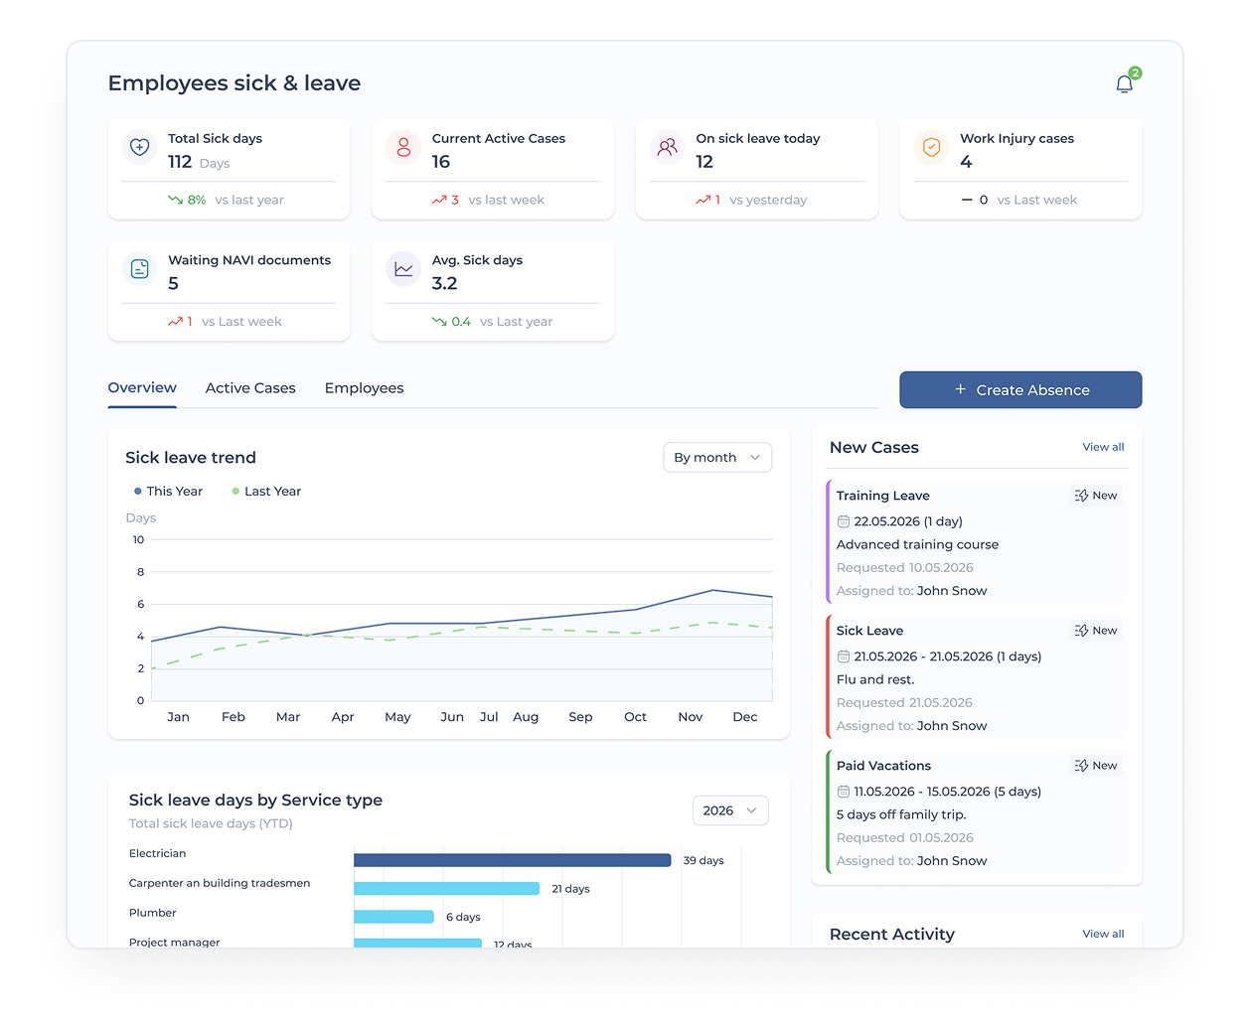Open the notifications bell icon
Screen dimensions: 1248x1021
[1124, 84]
